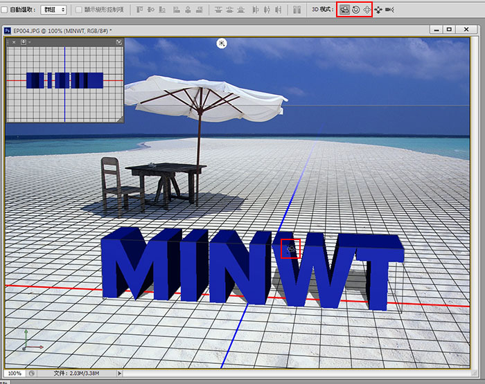Select the 3D pan object mode icon
Image resolution: width=485 pixels, height=384 pixels.
tap(367, 10)
